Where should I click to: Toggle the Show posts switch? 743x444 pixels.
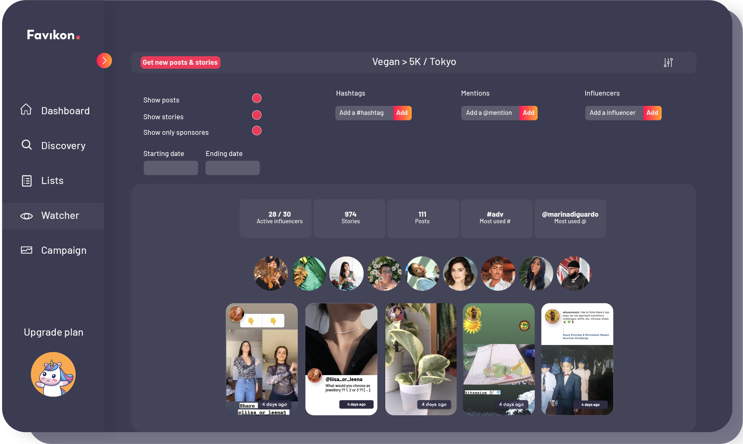click(x=256, y=98)
